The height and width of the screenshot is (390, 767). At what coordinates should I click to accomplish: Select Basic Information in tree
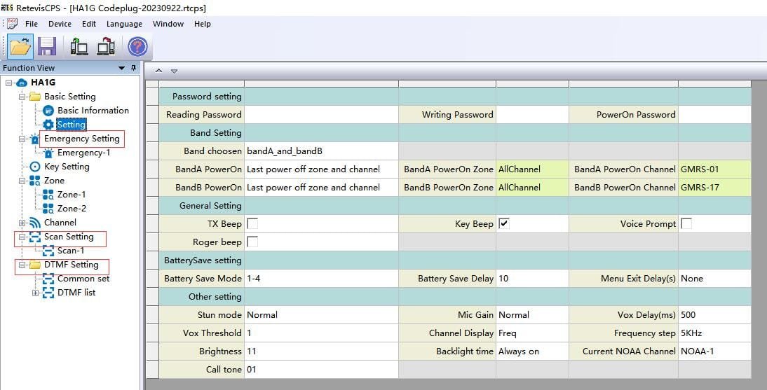click(93, 111)
